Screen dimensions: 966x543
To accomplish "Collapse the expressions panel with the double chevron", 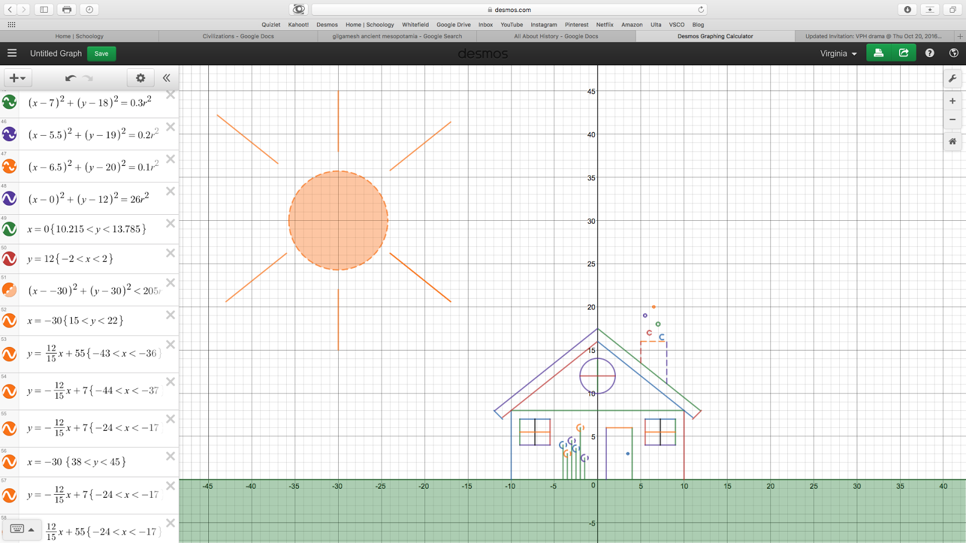I will pyautogui.click(x=167, y=78).
